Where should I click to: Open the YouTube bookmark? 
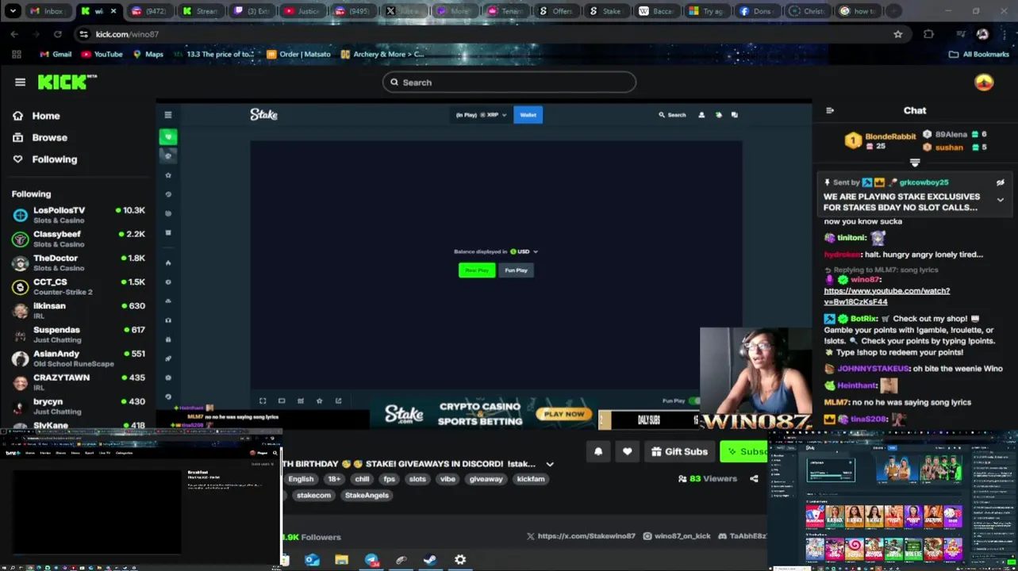point(102,54)
